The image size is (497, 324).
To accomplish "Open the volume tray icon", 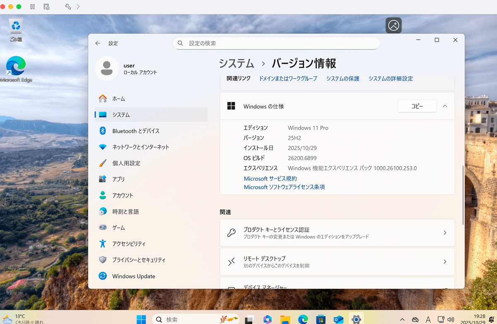I will (x=451, y=319).
